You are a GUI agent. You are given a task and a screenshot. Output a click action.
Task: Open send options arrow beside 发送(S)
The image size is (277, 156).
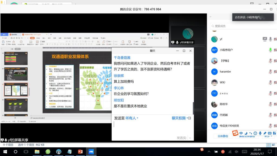tap(190, 138)
